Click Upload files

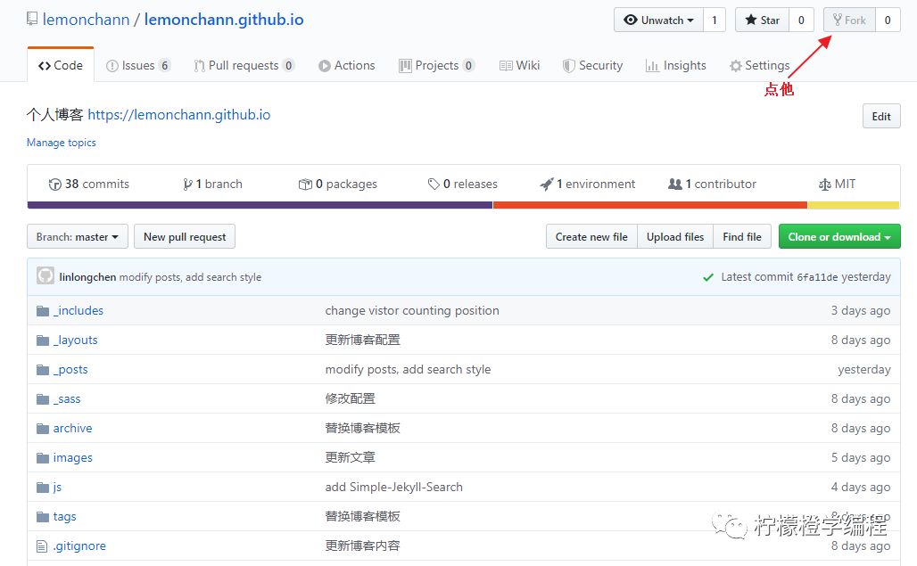pos(675,236)
